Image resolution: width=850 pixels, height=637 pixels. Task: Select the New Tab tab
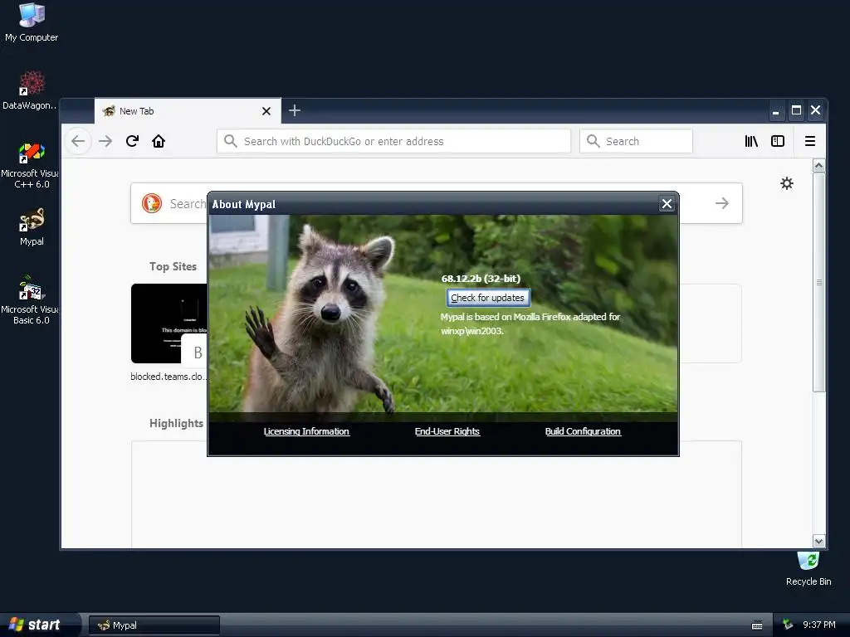pos(188,111)
